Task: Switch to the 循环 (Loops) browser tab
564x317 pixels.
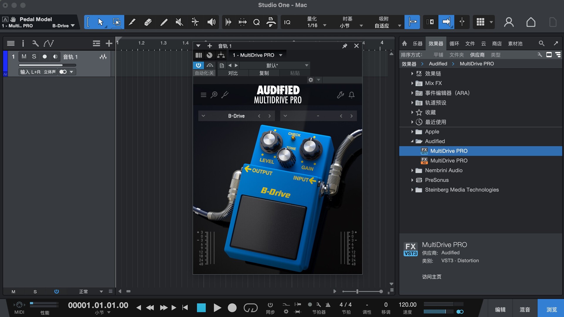Action: click(x=454, y=43)
